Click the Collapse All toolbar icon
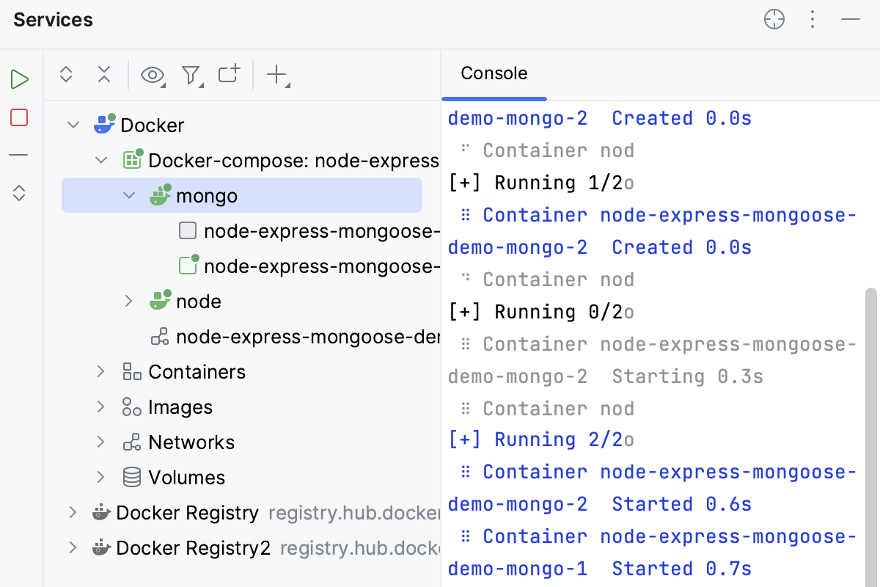 104,74
